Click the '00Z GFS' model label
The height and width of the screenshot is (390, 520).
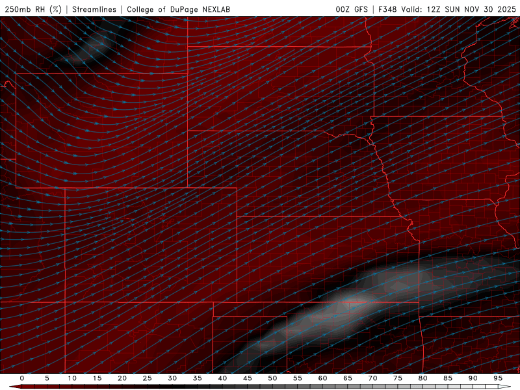pos(352,9)
